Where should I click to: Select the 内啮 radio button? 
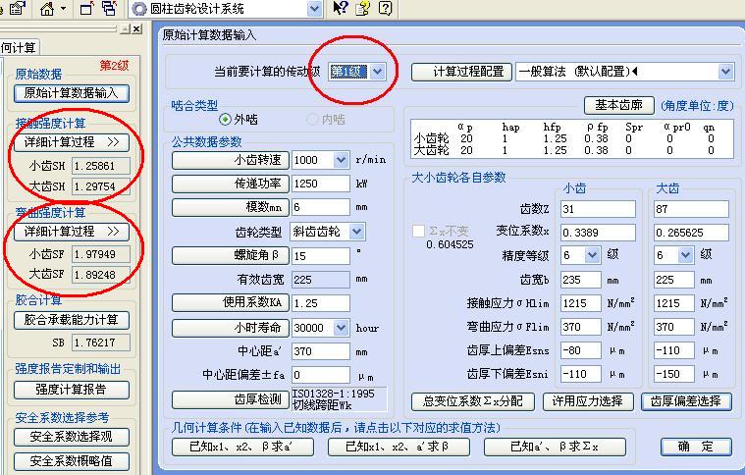[312, 119]
